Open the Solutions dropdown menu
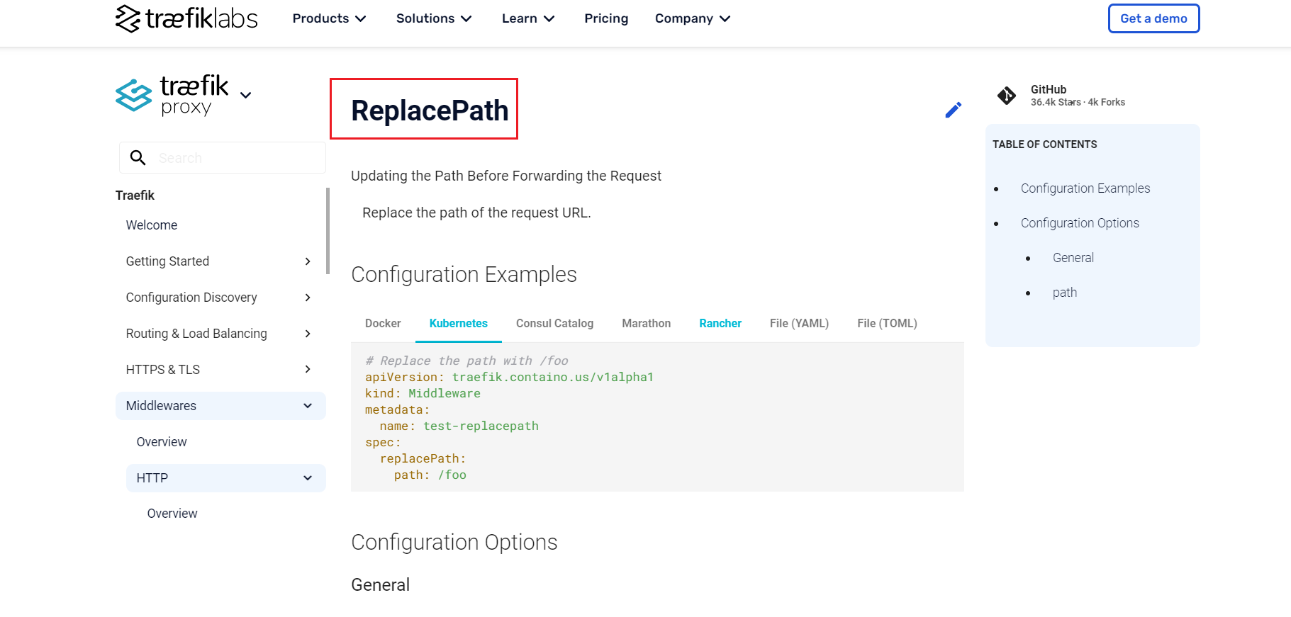This screenshot has height=617, width=1291. pos(434,18)
